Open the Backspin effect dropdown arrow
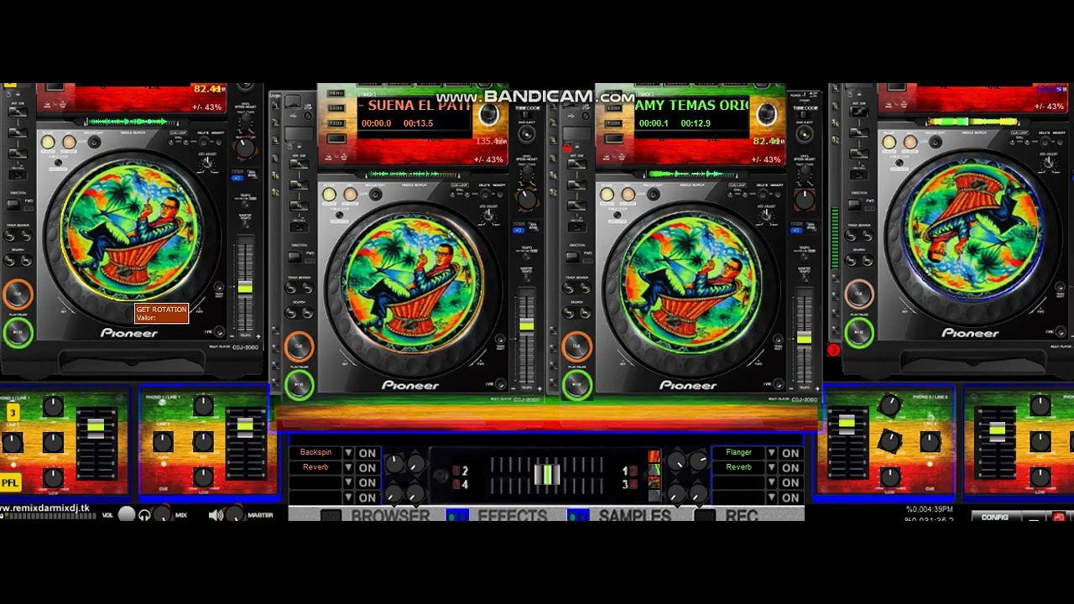Viewport: 1074px width, 604px height. tap(348, 453)
